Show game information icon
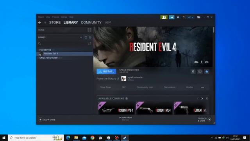250x141 pixels. 200,71
